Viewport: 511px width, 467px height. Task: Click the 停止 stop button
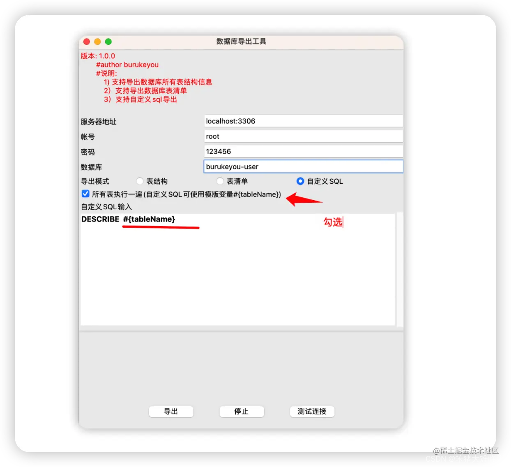click(x=242, y=411)
